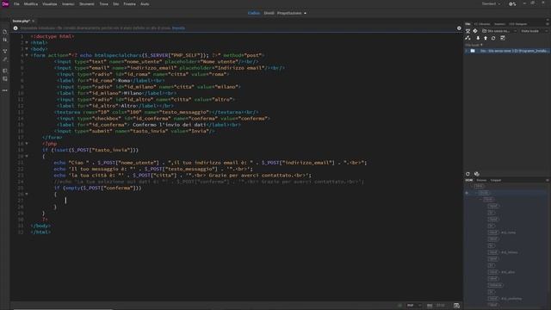The height and width of the screenshot is (310, 551).
Task: Click the globe icon above the DOM panel
Action: point(476,174)
